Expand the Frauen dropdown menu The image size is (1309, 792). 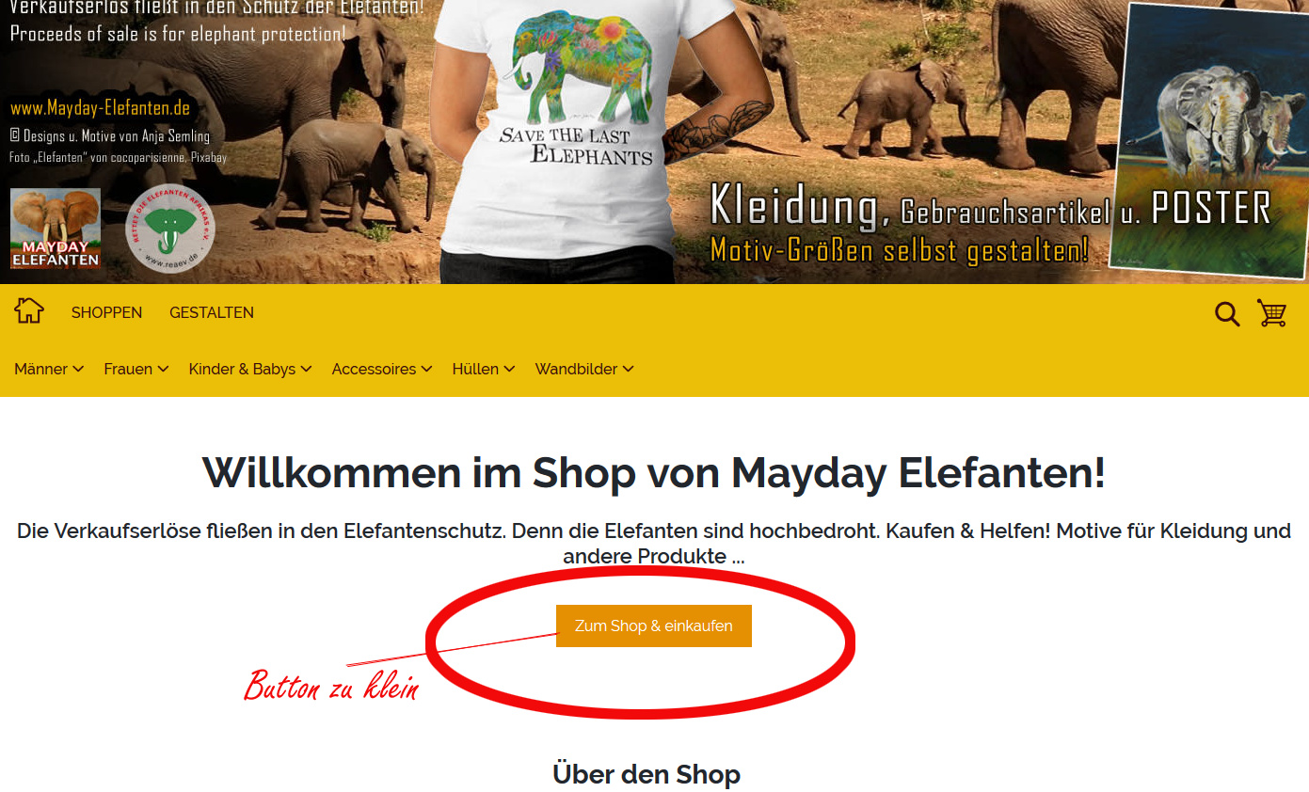pyautogui.click(x=136, y=369)
